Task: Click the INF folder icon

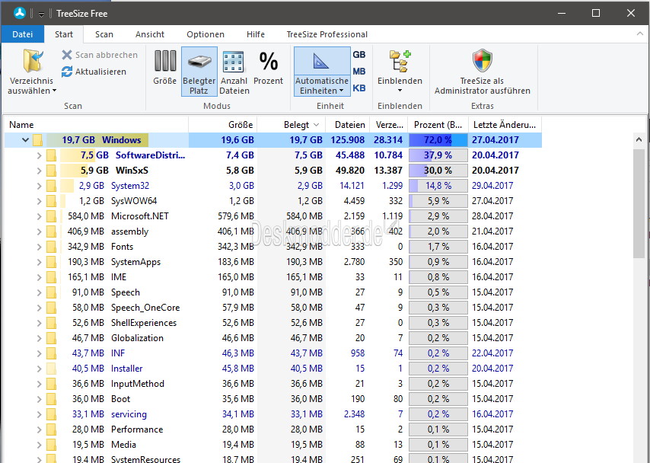Action: click(51, 353)
